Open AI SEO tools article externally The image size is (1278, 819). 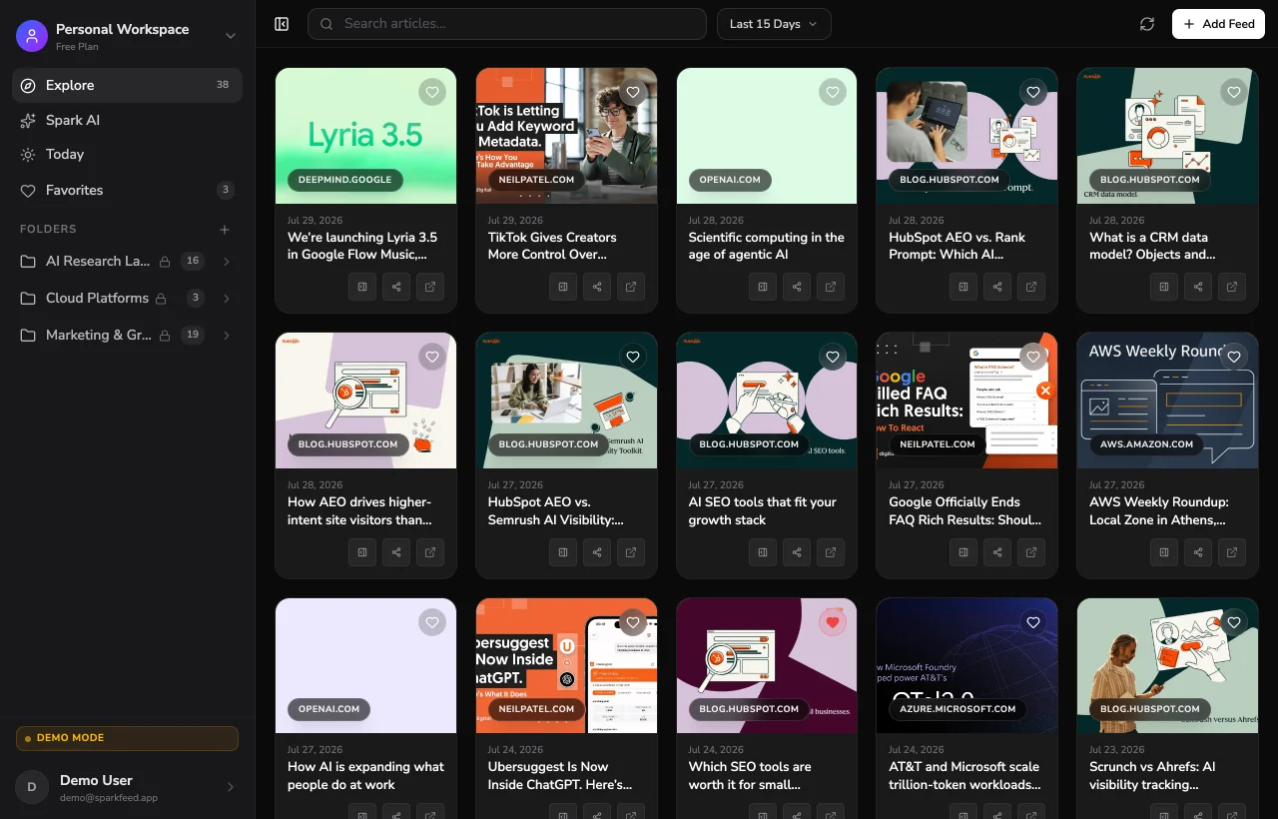click(x=831, y=551)
